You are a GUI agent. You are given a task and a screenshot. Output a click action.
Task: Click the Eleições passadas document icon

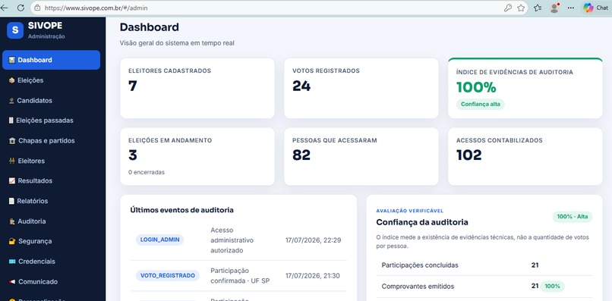[x=11, y=121]
